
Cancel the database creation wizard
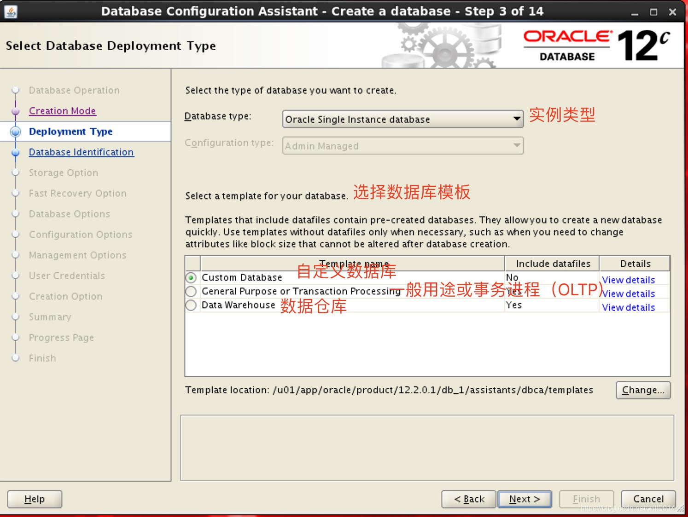coord(648,499)
